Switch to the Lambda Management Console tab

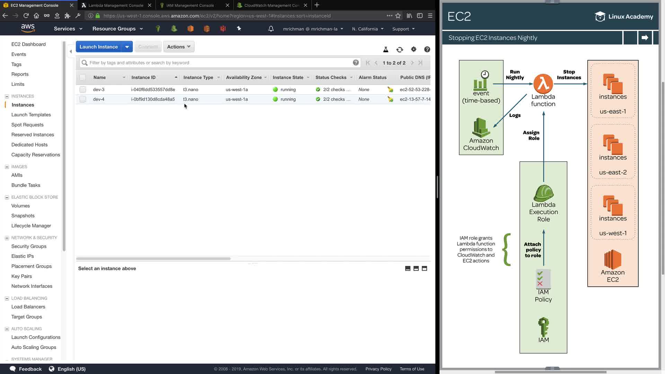coord(116,5)
